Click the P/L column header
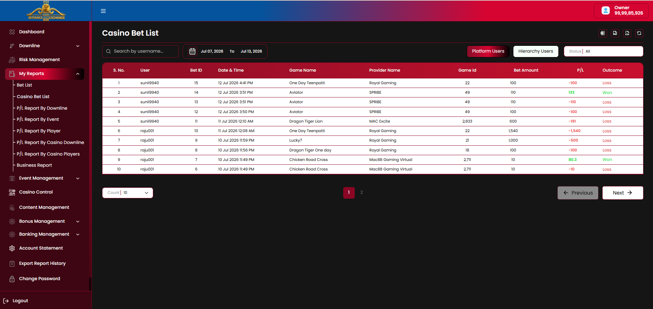The width and height of the screenshot is (653, 309). pos(580,70)
